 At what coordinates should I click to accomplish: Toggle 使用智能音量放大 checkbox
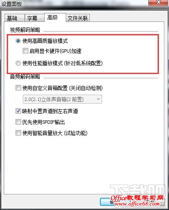click(18, 133)
